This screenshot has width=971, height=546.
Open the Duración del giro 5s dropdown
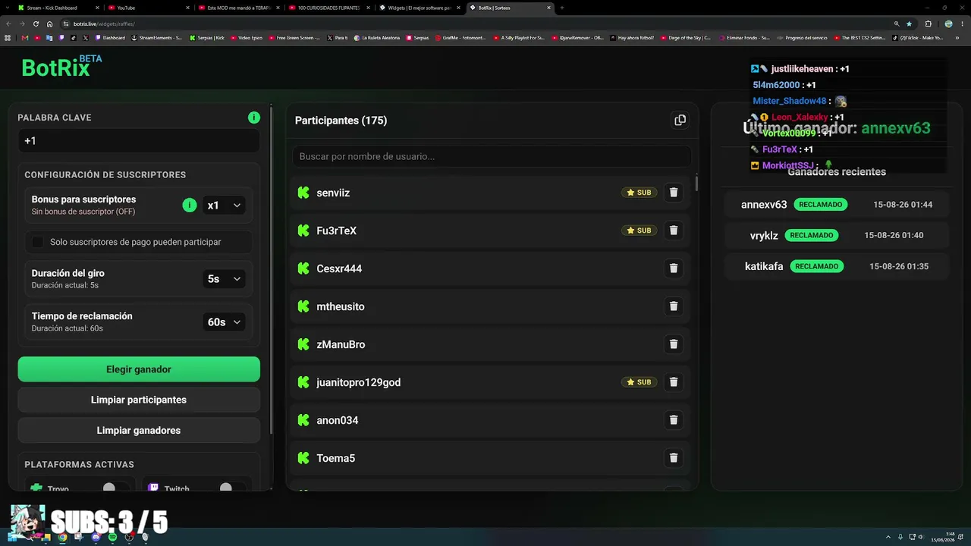224,279
